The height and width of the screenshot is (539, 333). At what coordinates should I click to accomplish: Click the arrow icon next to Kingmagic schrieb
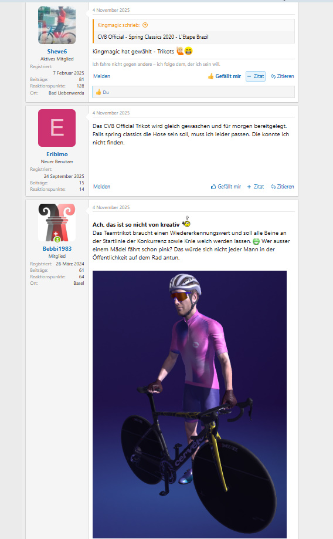(x=145, y=25)
